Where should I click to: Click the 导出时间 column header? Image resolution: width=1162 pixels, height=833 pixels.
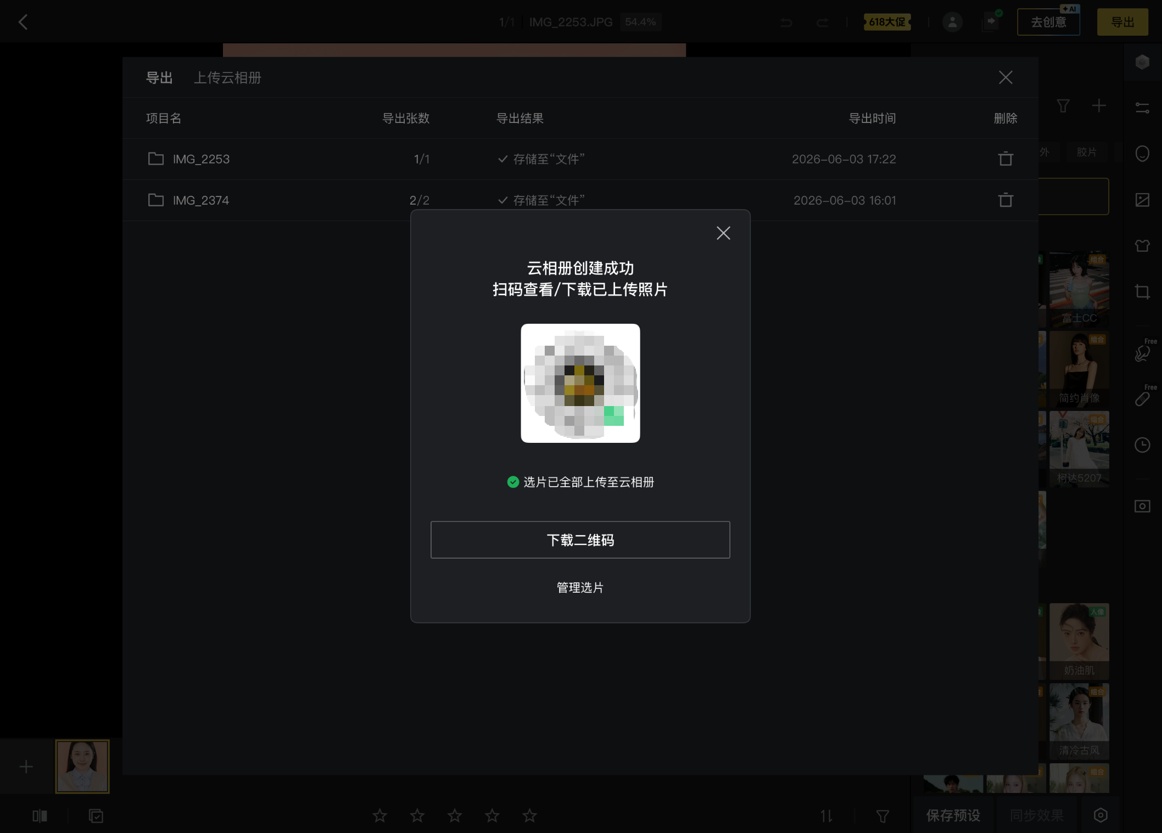[872, 118]
